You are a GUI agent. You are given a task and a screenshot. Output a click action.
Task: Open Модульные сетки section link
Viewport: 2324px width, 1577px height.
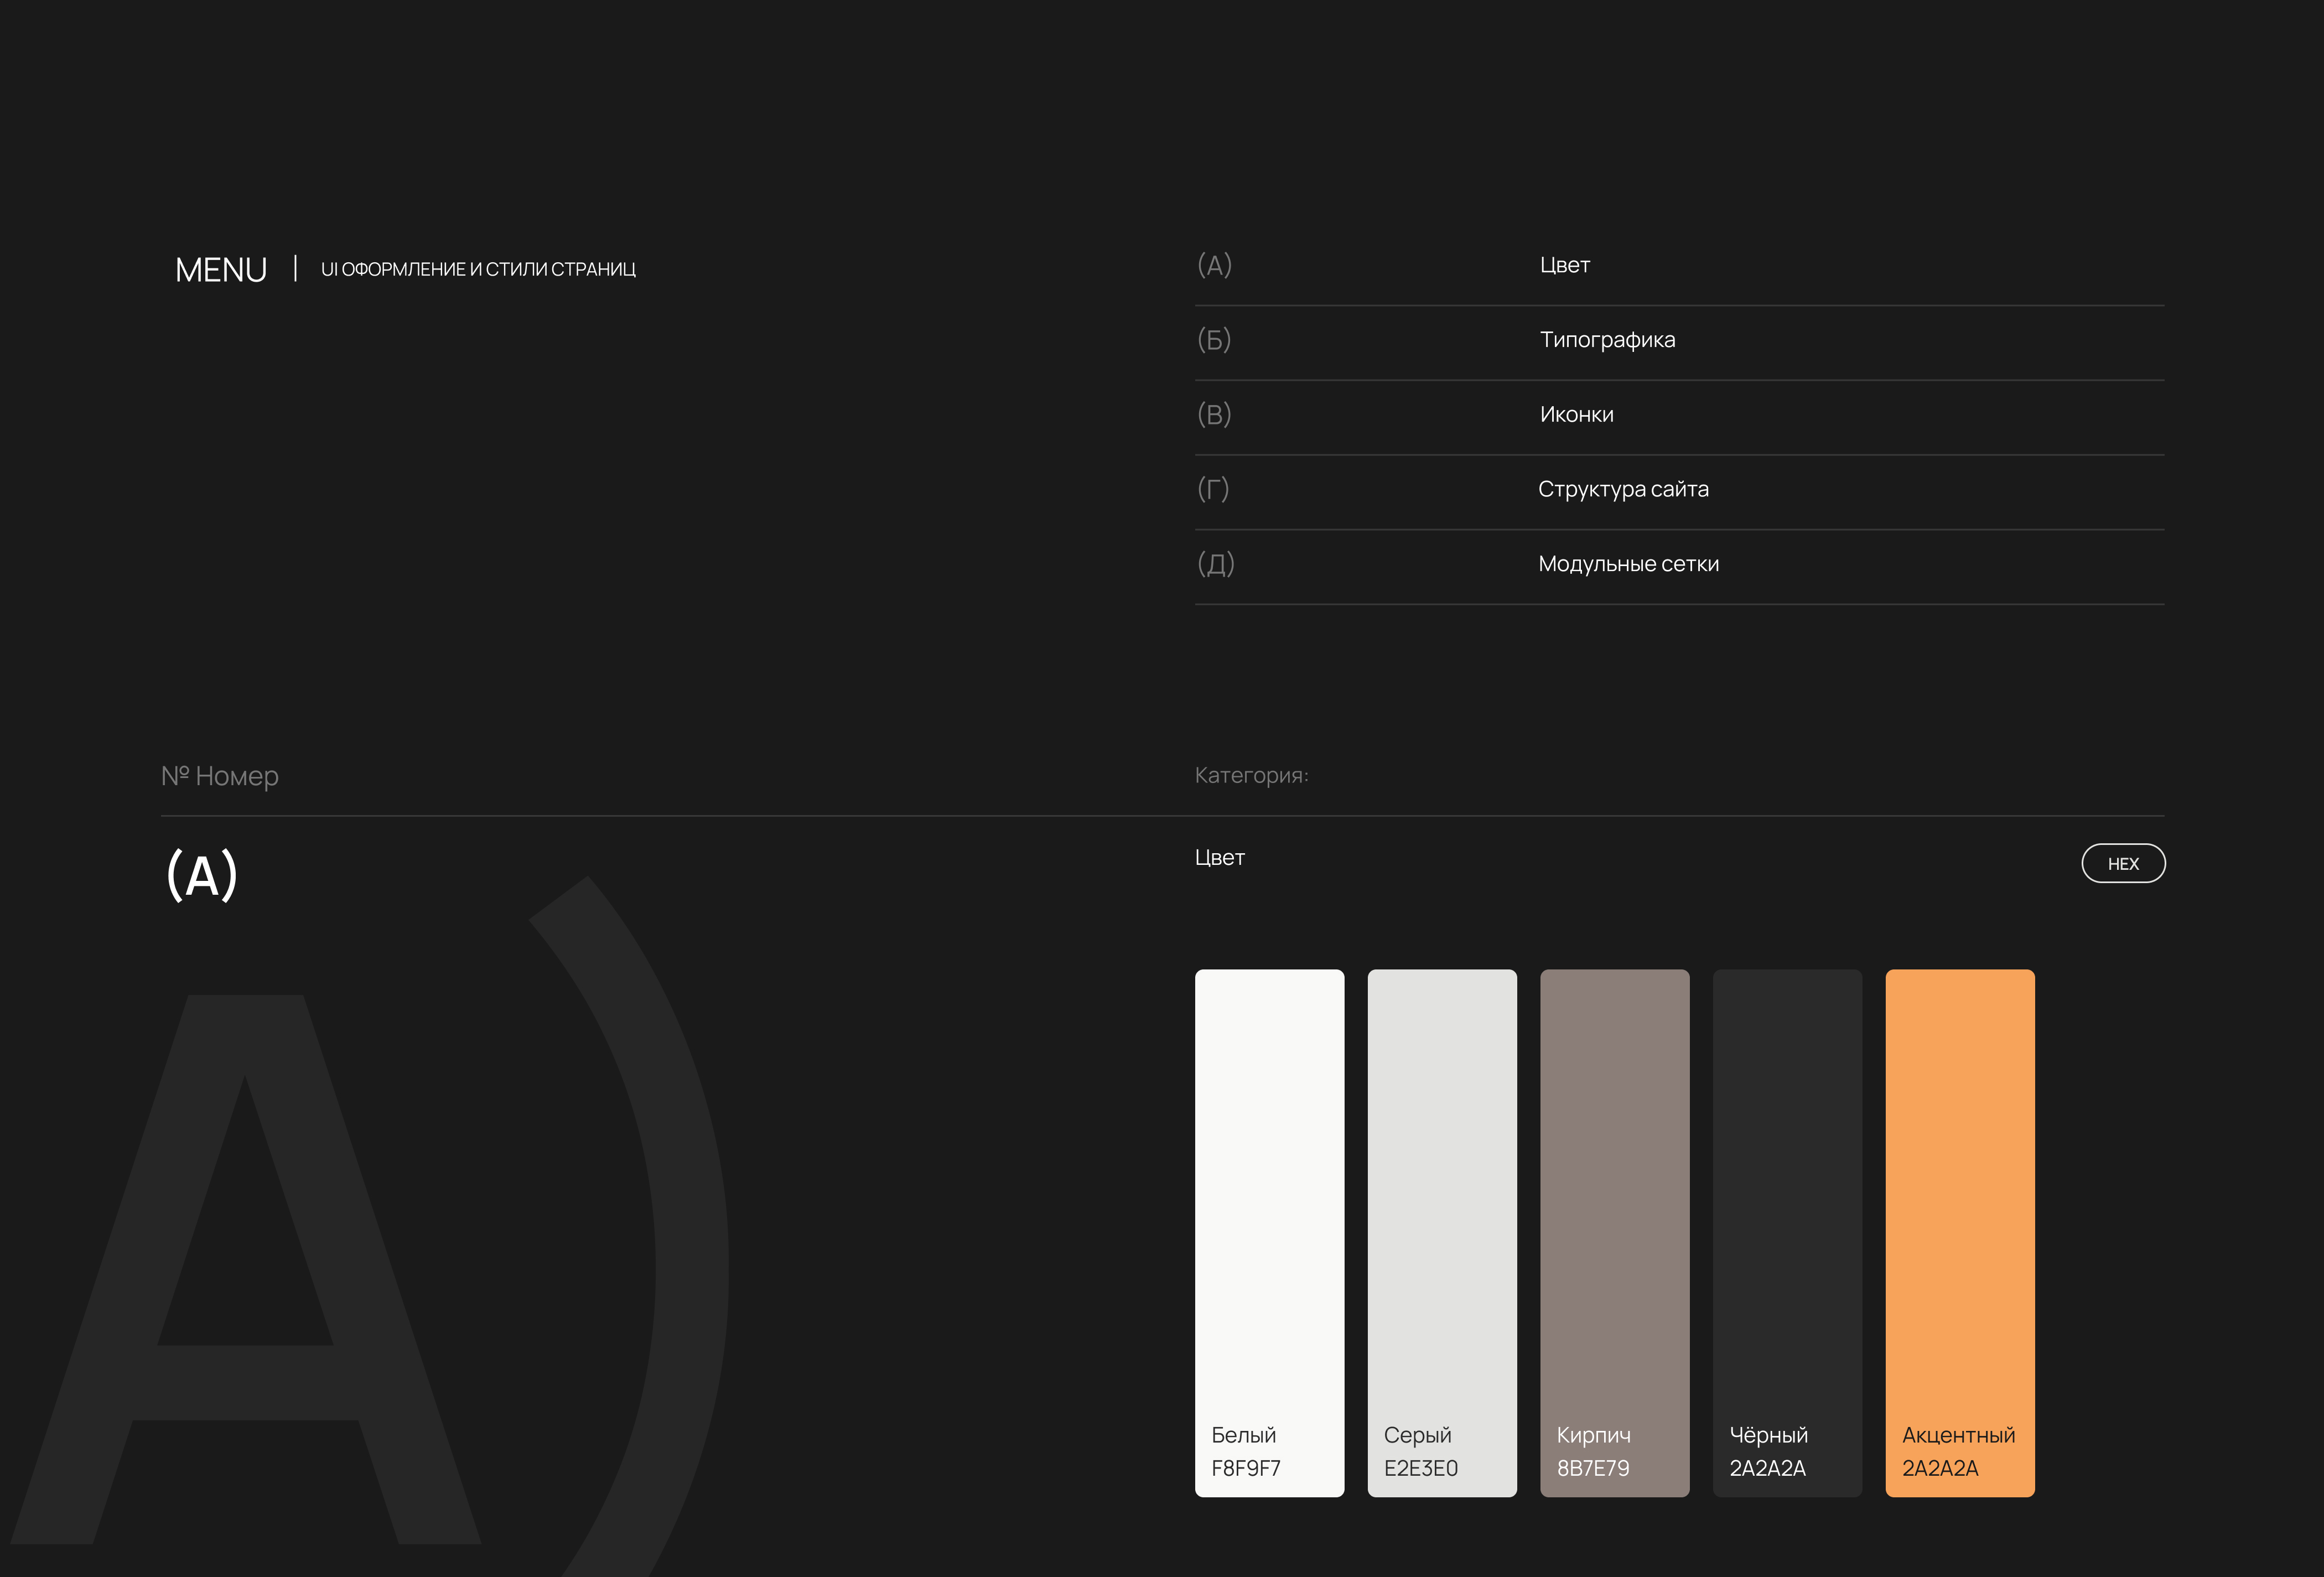[1627, 565]
